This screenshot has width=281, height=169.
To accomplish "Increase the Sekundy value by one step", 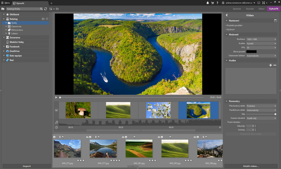I will pyautogui.click(x=255, y=125).
